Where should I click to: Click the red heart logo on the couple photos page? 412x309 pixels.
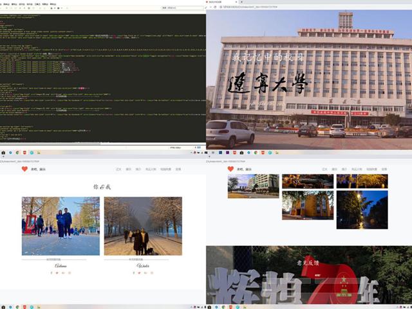click(24, 169)
